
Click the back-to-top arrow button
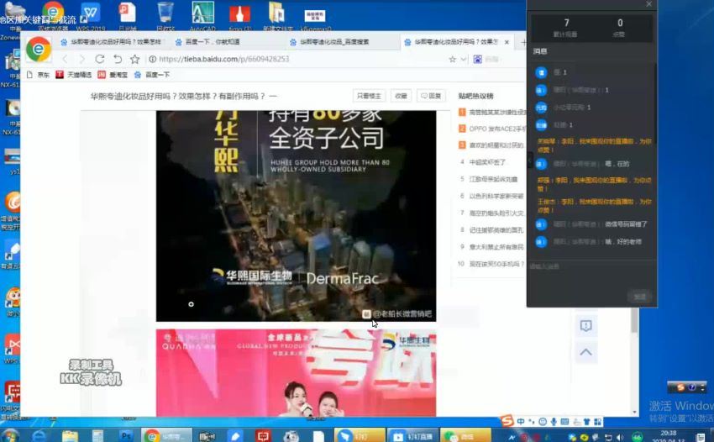click(x=586, y=352)
